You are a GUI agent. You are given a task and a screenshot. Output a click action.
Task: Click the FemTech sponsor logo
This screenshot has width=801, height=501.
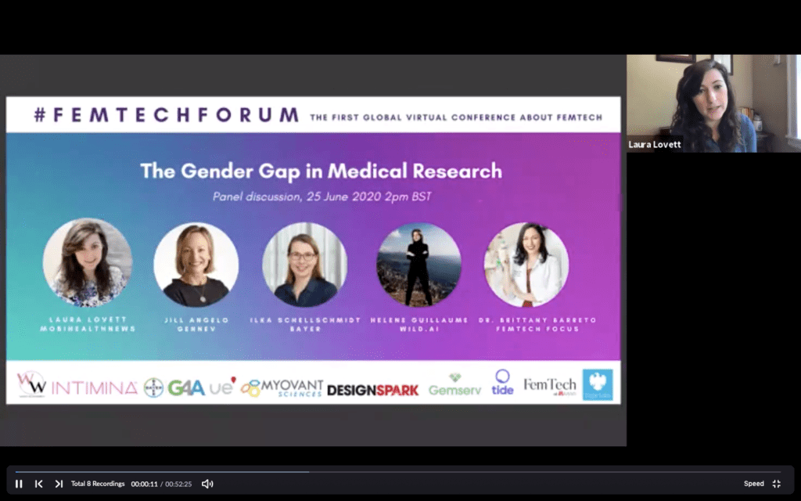[550, 386]
